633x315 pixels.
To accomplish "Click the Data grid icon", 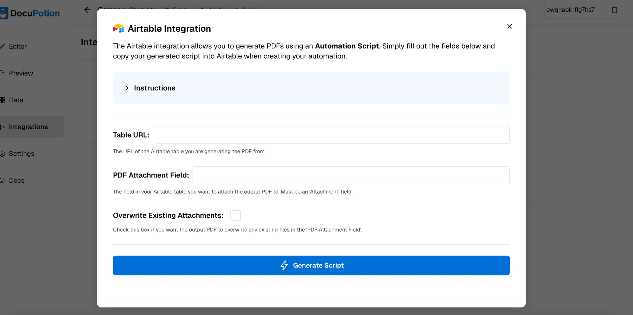I will pyautogui.click(x=3, y=100).
